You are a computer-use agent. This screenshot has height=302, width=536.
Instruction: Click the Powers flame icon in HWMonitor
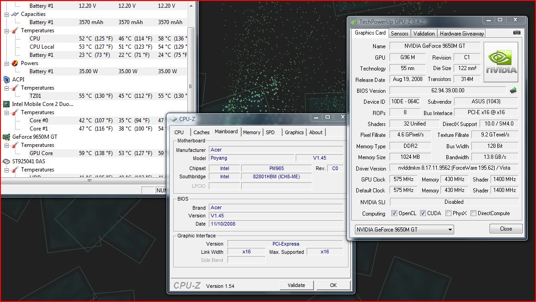click(15, 63)
